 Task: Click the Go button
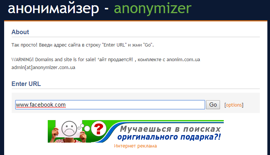click(x=213, y=105)
